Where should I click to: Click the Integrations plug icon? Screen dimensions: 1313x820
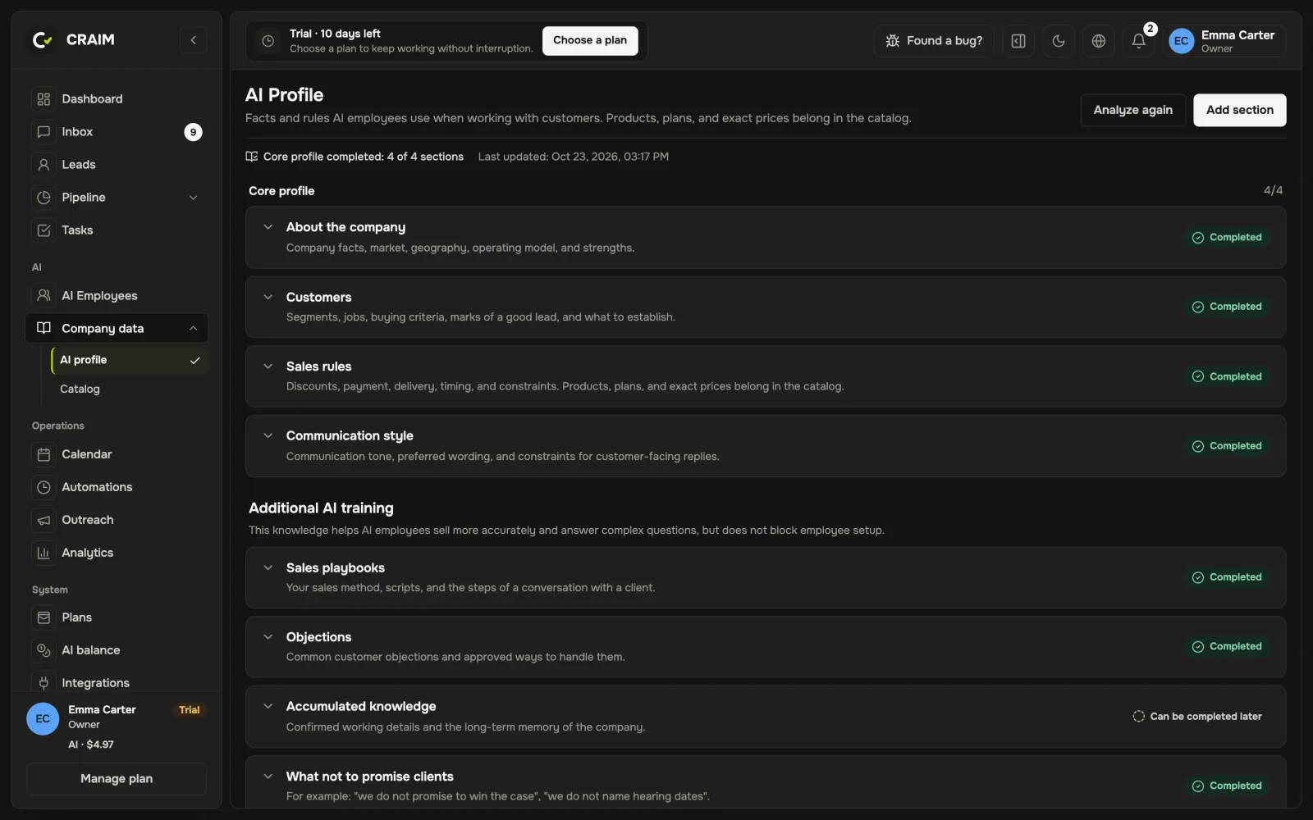(x=43, y=682)
